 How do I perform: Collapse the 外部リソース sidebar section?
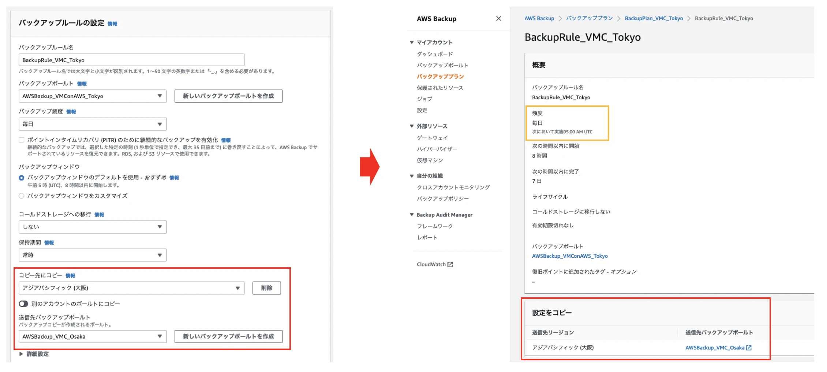[412, 126]
